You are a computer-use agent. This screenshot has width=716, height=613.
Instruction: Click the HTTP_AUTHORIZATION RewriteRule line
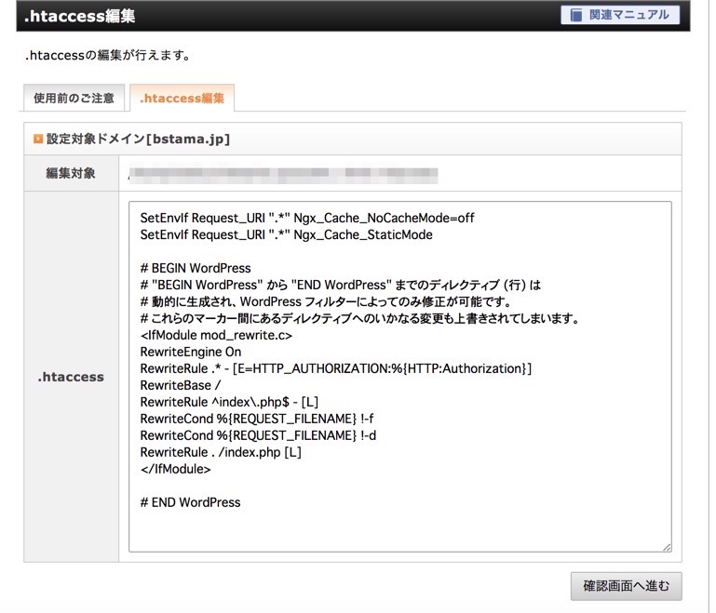pyautogui.click(x=335, y=369)
